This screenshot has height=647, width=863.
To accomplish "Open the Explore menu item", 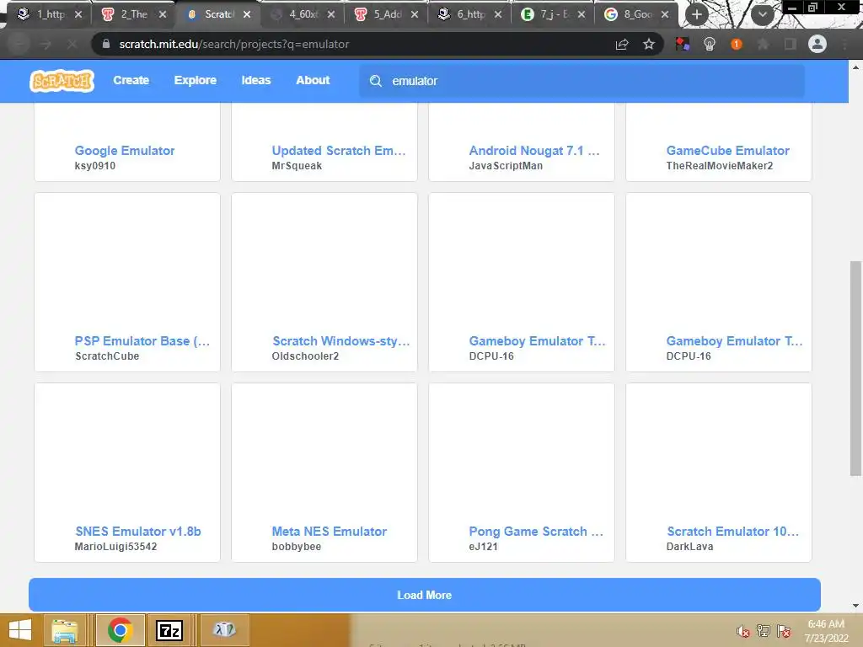I will [x=196, y=80].
